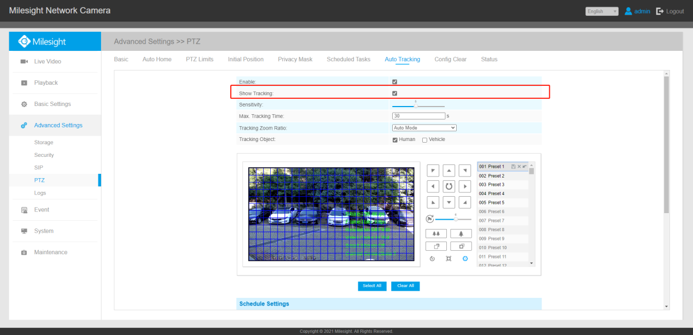Switch to the PTZ Limits tab
This screenshot has height=335, width=693.
point(200,59)
